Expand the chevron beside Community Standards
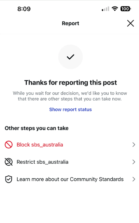This screenshot has height=223, width=139. pyautogui.click(x=134, y=179)
